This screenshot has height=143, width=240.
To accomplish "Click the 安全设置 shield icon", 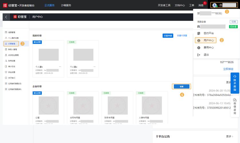I will (6, 72).
